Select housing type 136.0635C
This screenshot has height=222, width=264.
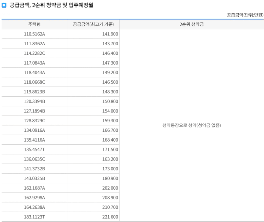[34, 159]
